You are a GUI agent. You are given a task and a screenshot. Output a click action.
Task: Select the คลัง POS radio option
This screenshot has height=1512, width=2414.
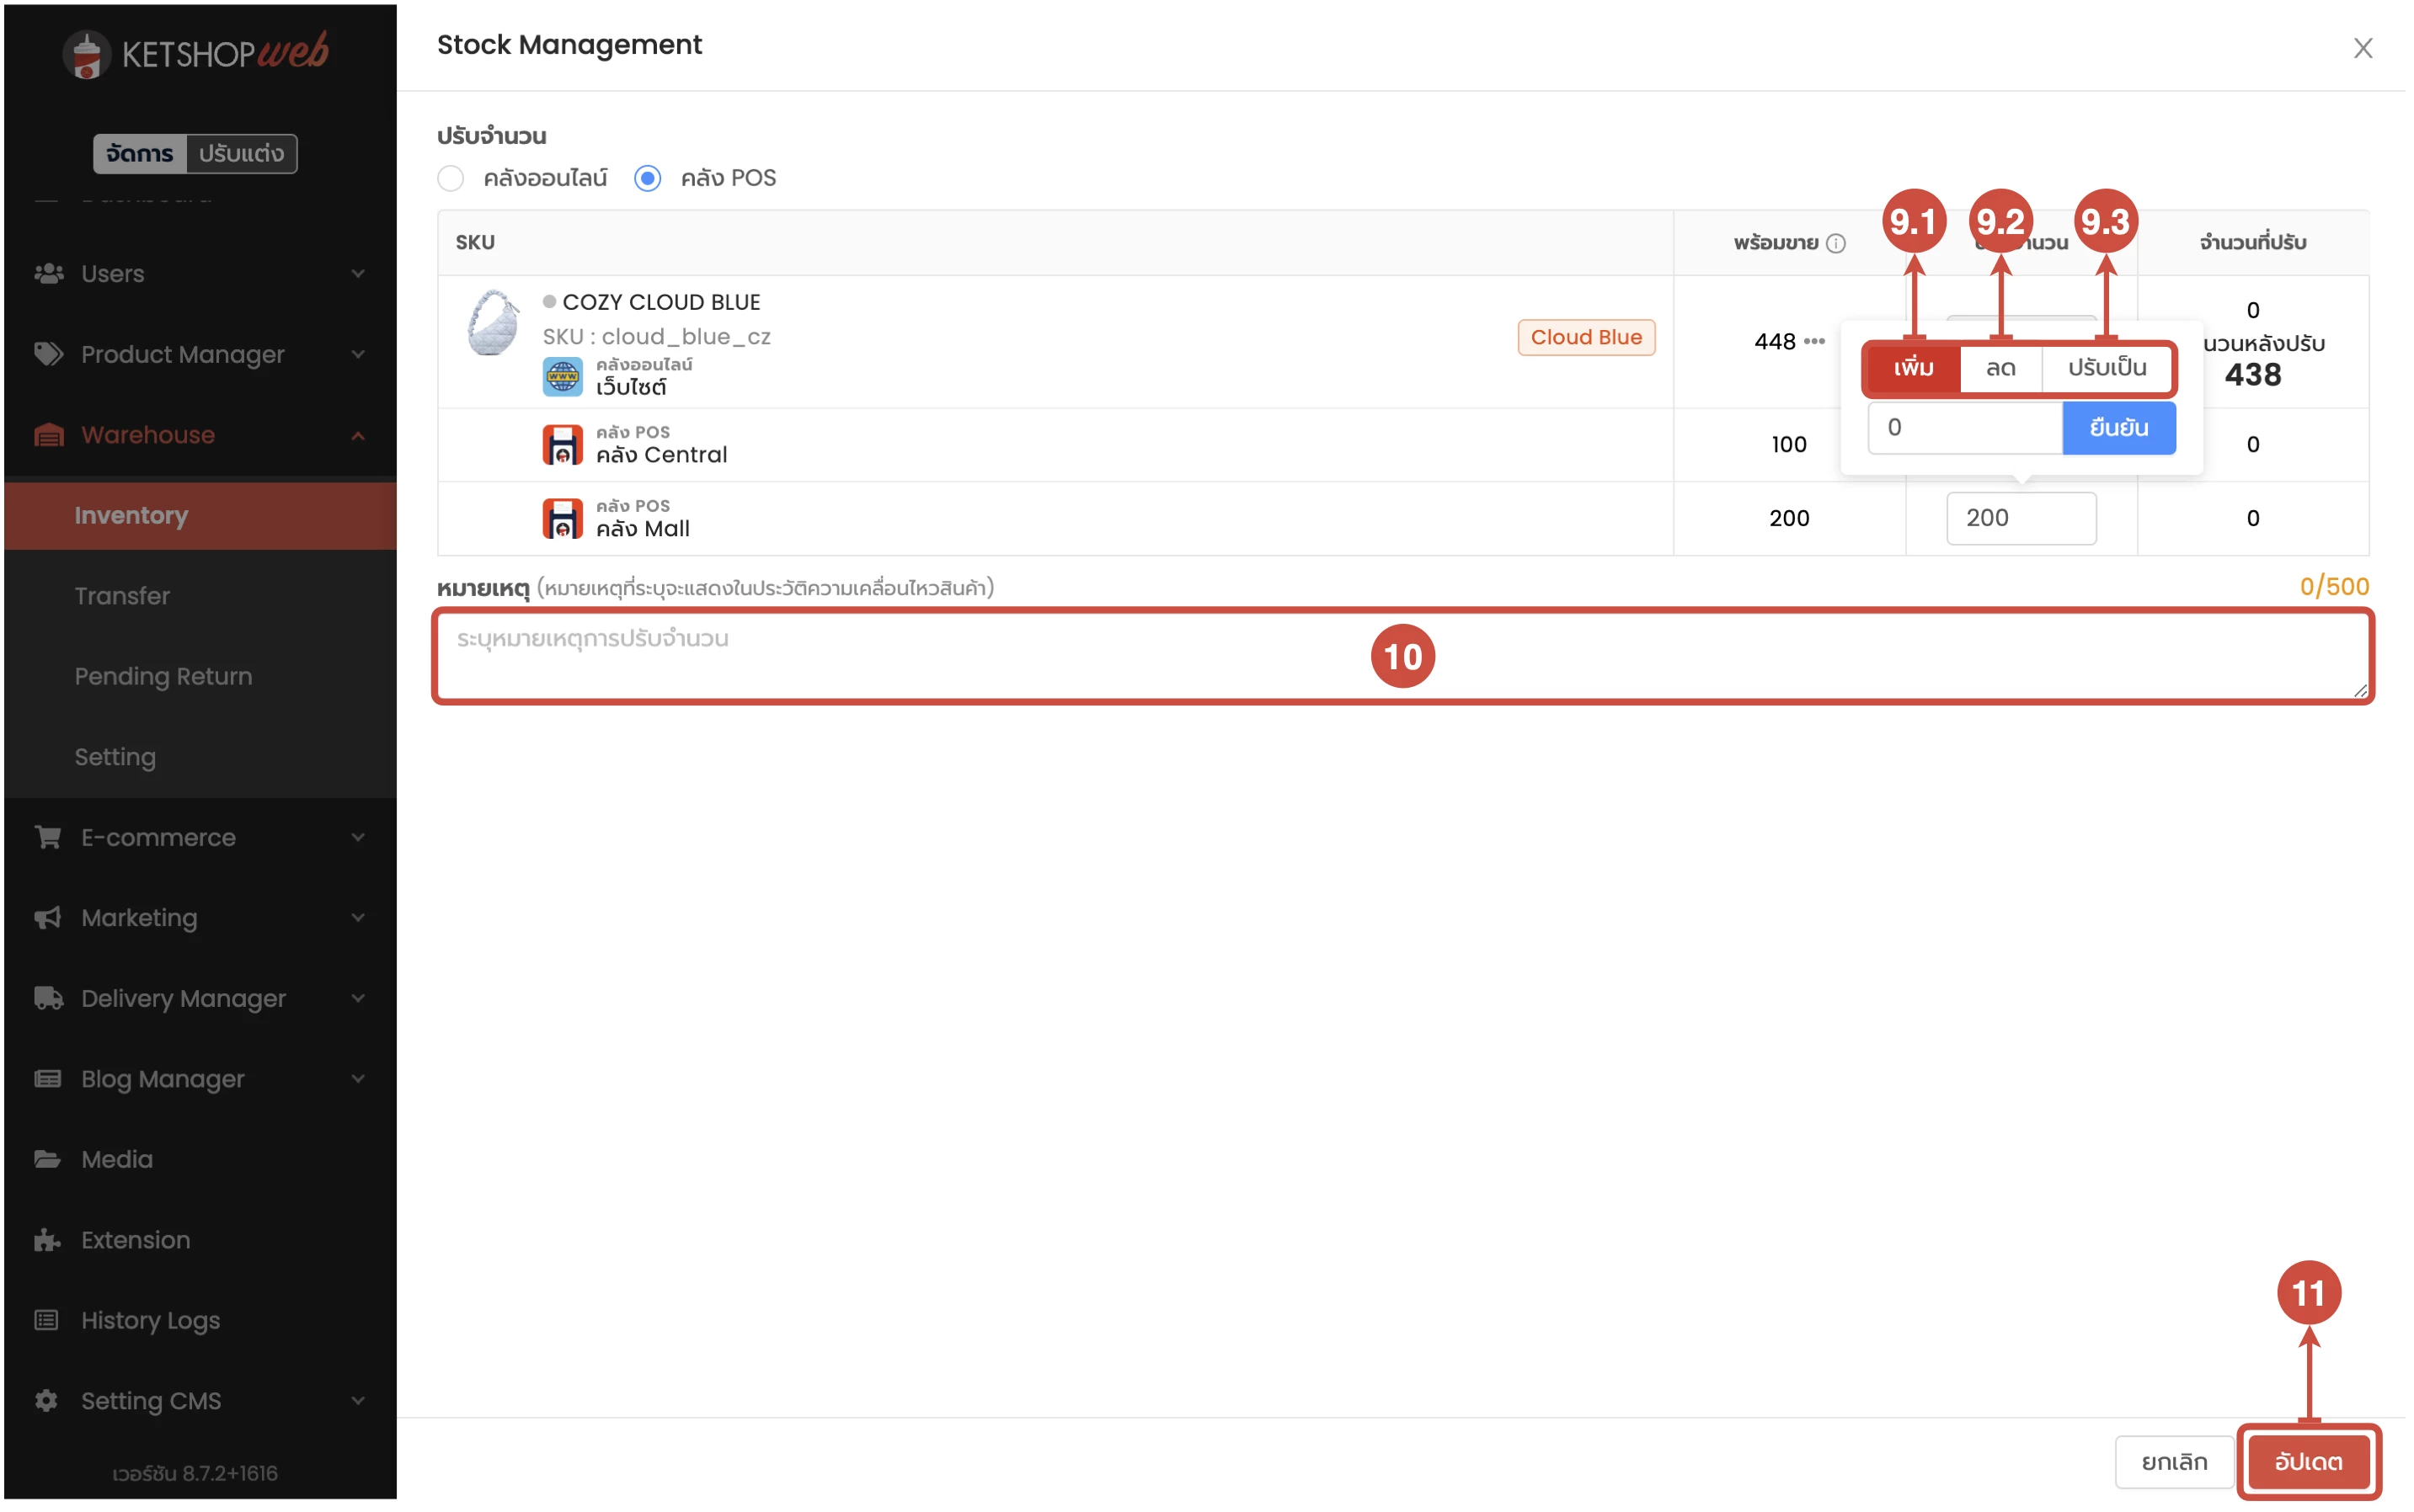pos(647,178)
